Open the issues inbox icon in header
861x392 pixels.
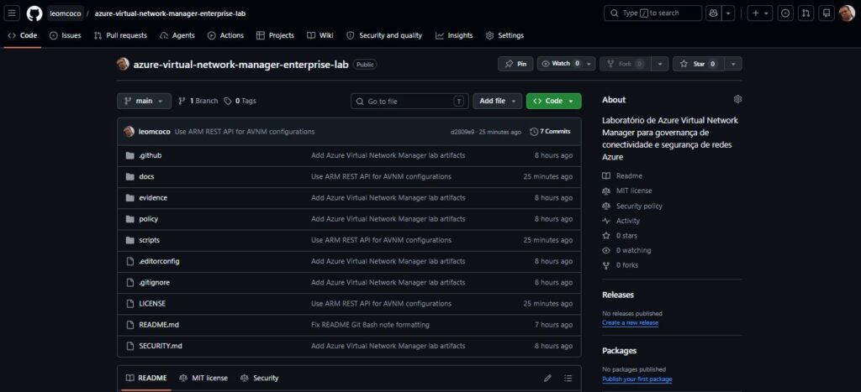point(786,13)
